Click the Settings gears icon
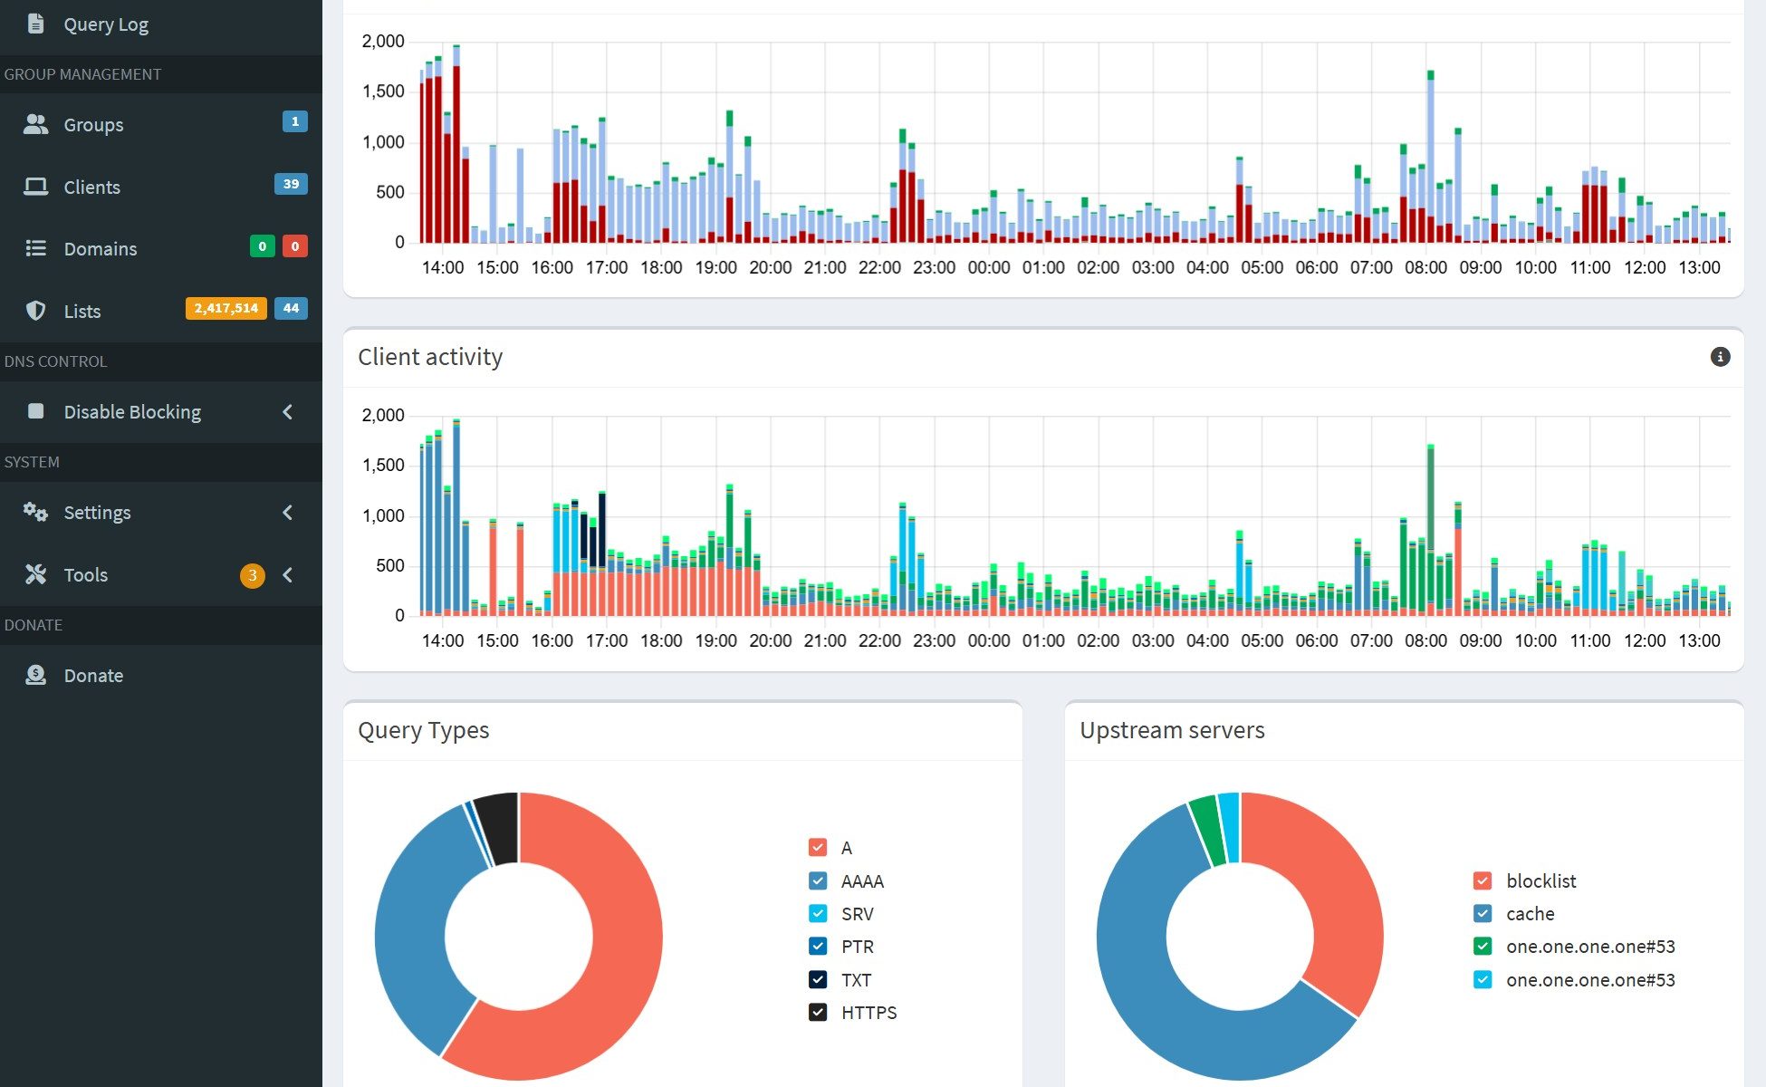The height and width of the screenshot is (1087, 1766). point(35,512)
